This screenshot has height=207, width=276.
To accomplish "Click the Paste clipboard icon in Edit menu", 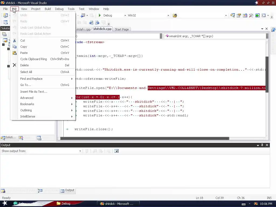I will (x=15, y=53).
